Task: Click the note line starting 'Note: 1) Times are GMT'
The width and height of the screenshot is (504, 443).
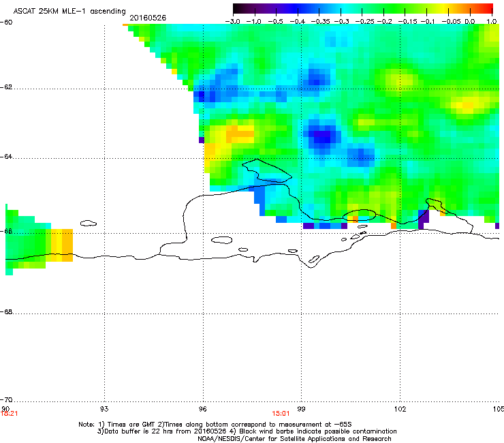Action: pos(215,425)
